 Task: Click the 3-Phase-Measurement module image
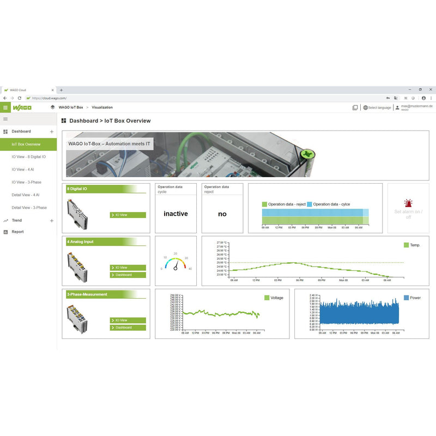77,319
